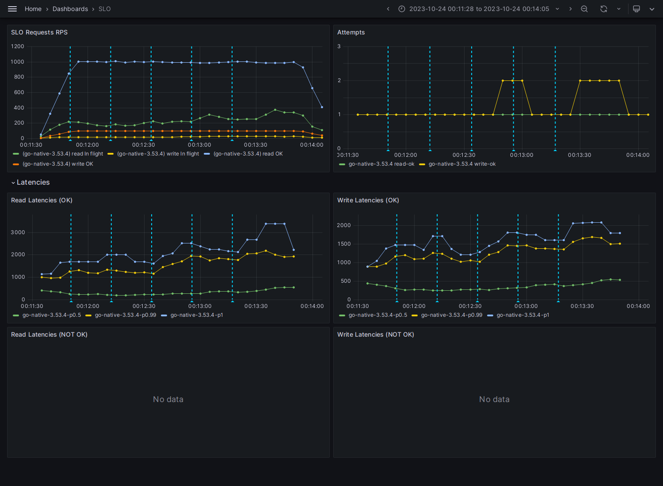Viewport: 663px width, 486px height.
Task: Shift time range forward arrow
Action: click(x=570, y=9)
